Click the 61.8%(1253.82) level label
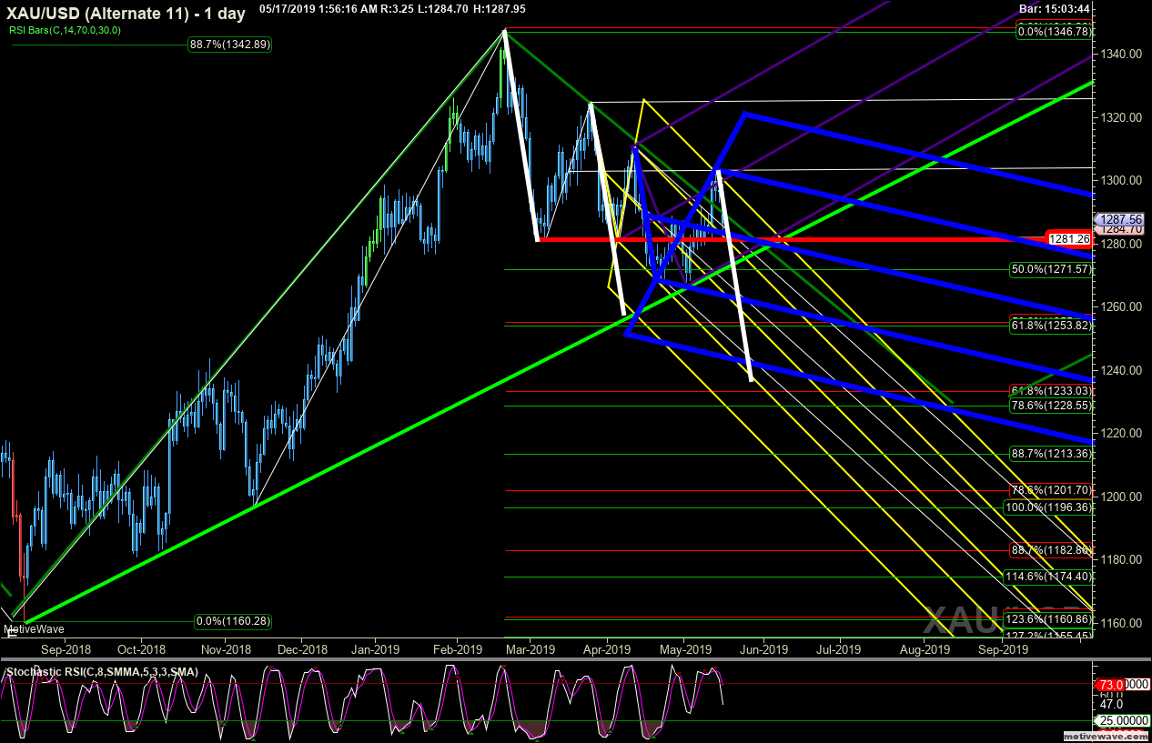 point(1050,325)
